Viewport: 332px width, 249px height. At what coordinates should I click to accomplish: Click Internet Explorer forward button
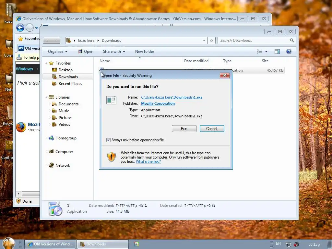coord(30,28)
